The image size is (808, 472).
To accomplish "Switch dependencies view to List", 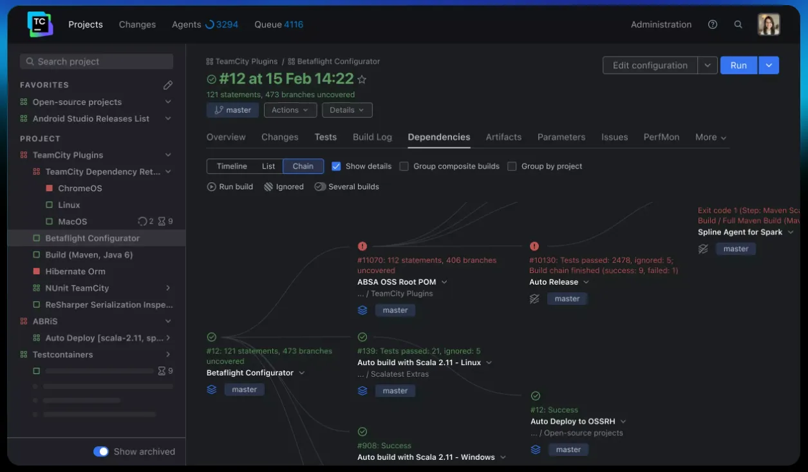I will click(268, 166).
